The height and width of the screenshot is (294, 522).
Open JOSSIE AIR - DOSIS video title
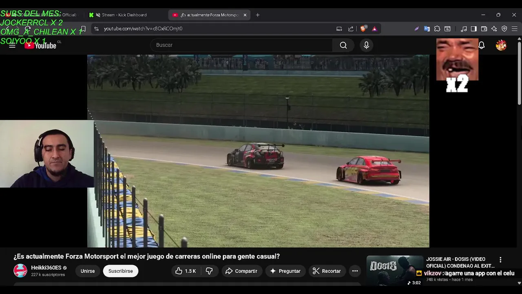460,263
